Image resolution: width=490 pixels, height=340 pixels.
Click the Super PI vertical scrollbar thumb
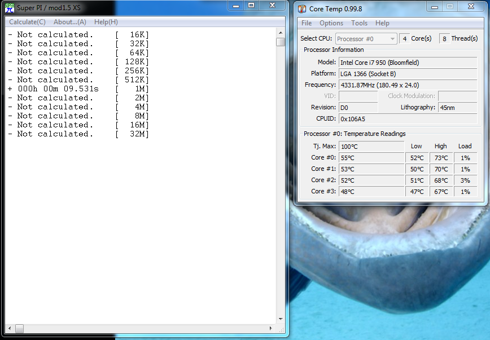(280, 42)
